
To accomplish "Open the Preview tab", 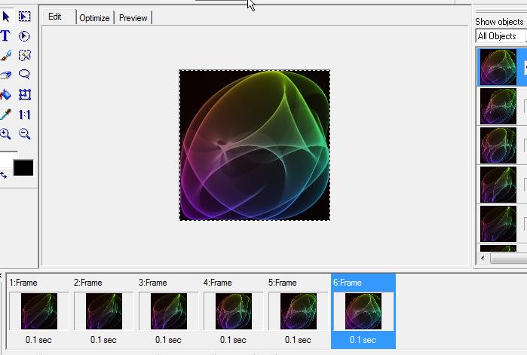I will point(133,18).
